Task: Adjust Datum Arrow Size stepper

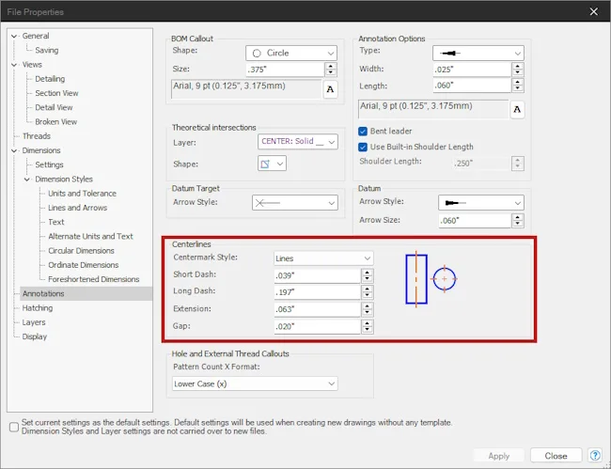Action: 518,221
